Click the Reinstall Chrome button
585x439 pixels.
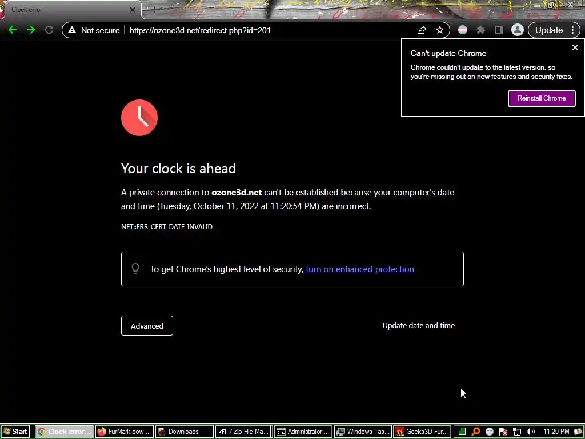[542, 98]
